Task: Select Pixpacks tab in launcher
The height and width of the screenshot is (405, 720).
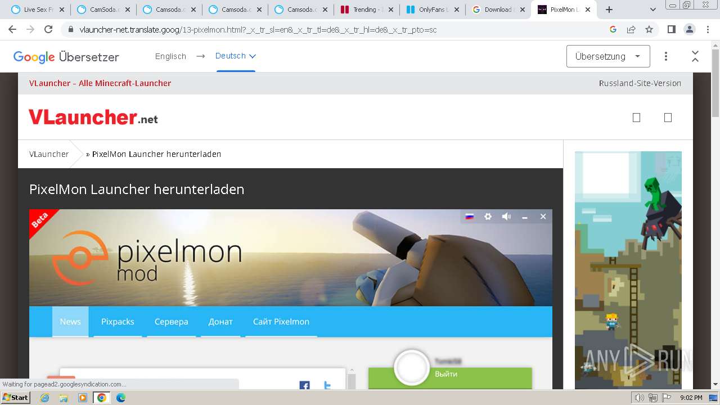Action: pos(118,322)
